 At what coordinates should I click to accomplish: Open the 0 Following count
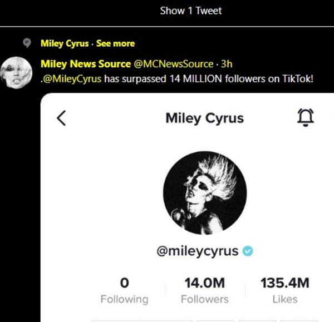point(124,283)
